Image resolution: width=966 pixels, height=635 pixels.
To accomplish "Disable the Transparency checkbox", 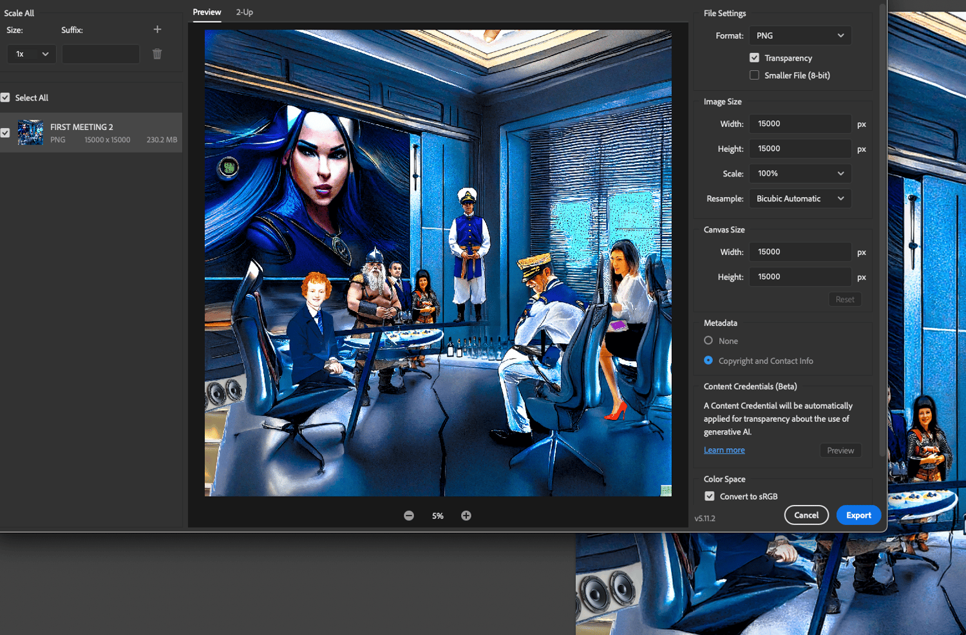I will coord(754,58).
